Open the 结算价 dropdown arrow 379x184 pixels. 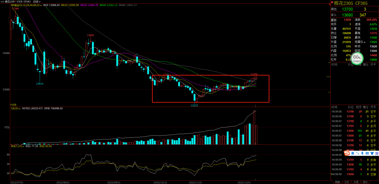tap(365, 42)
